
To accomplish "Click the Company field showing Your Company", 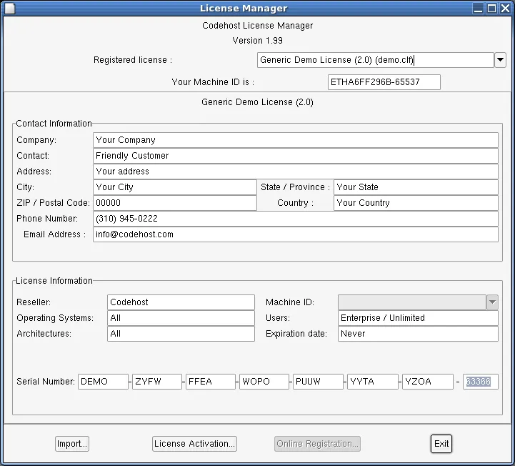I will pos(296,140).
